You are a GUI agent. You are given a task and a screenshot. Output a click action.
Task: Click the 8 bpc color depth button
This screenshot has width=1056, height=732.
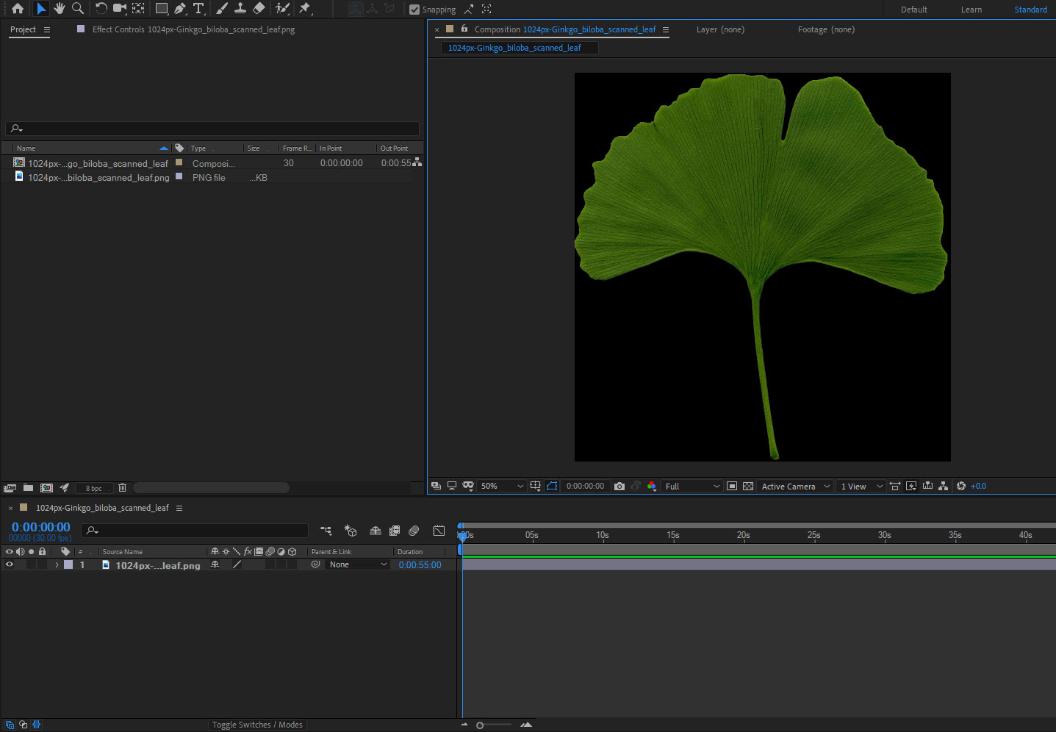coord(93,488)
